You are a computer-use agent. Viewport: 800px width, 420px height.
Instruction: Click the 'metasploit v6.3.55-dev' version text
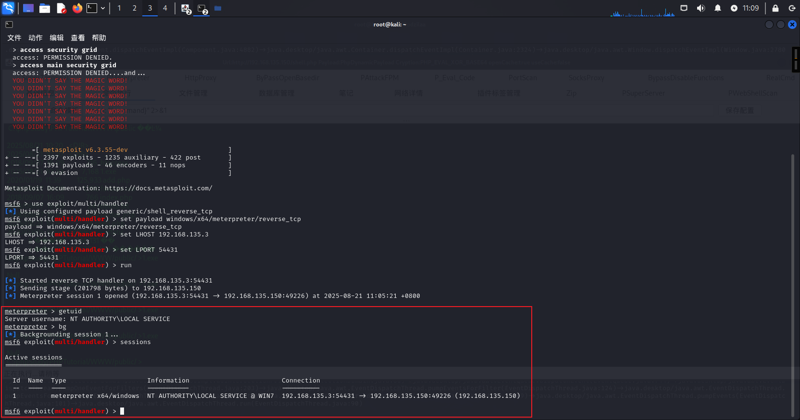tap(85, 150)
